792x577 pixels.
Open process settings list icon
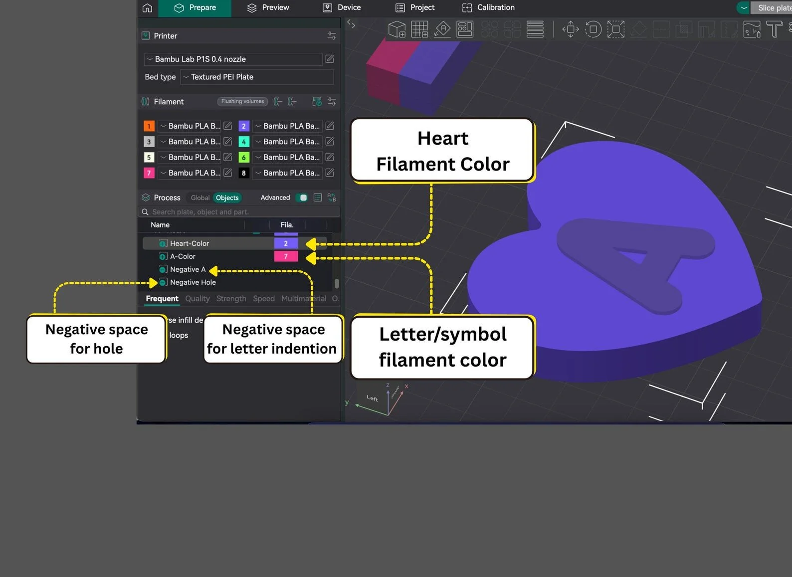(x=317, y=197)
